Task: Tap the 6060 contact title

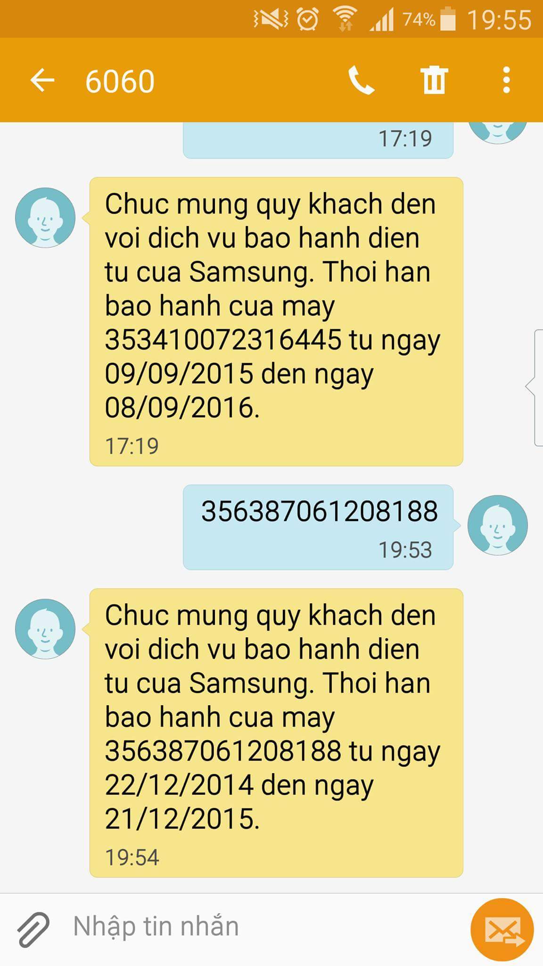Action: (120, 81)
